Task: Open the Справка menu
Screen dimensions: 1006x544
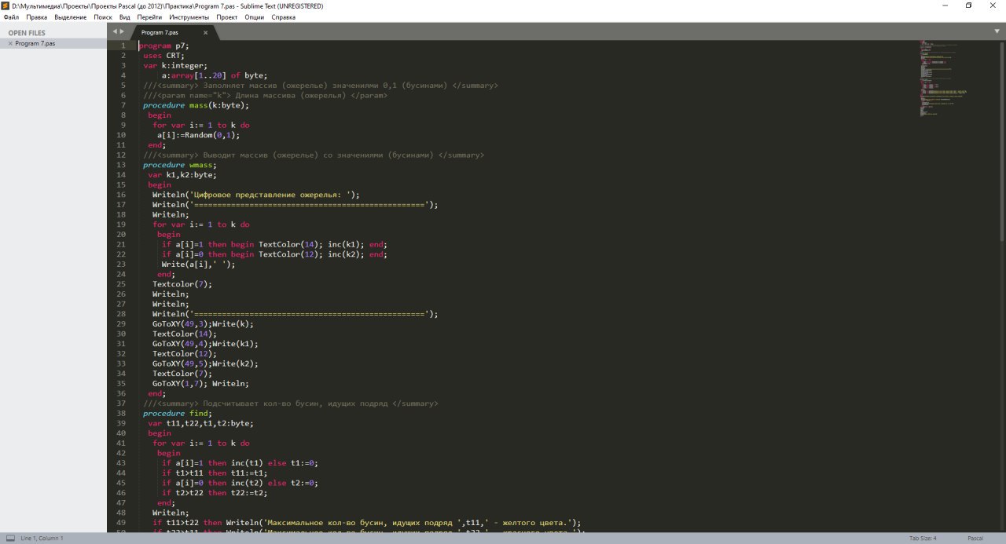Action: pos(283,16)
